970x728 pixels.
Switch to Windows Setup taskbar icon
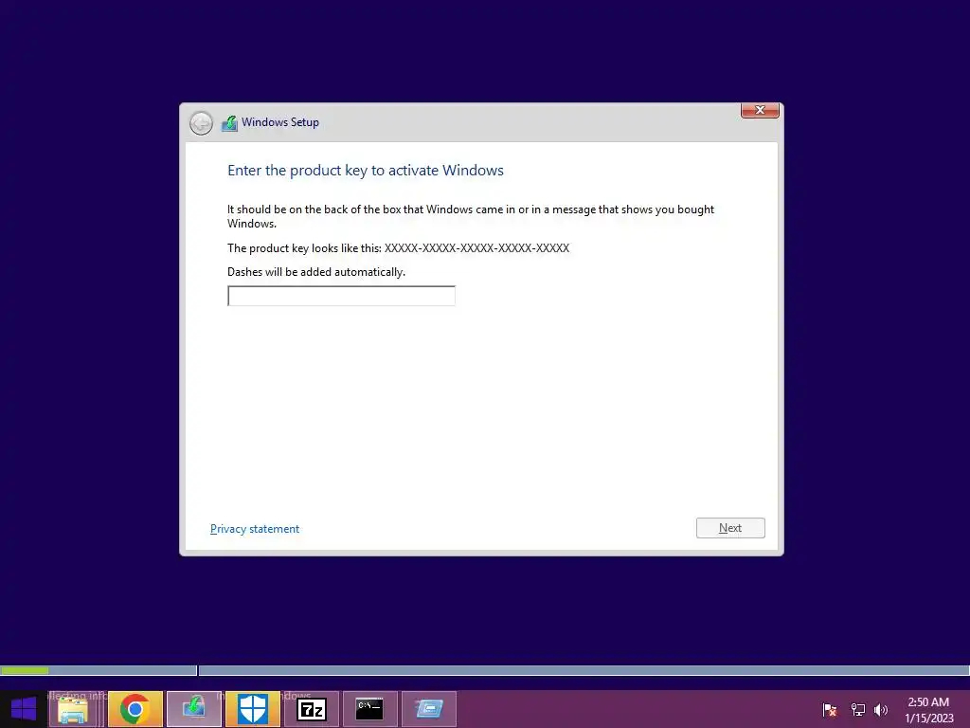[193, 709]
